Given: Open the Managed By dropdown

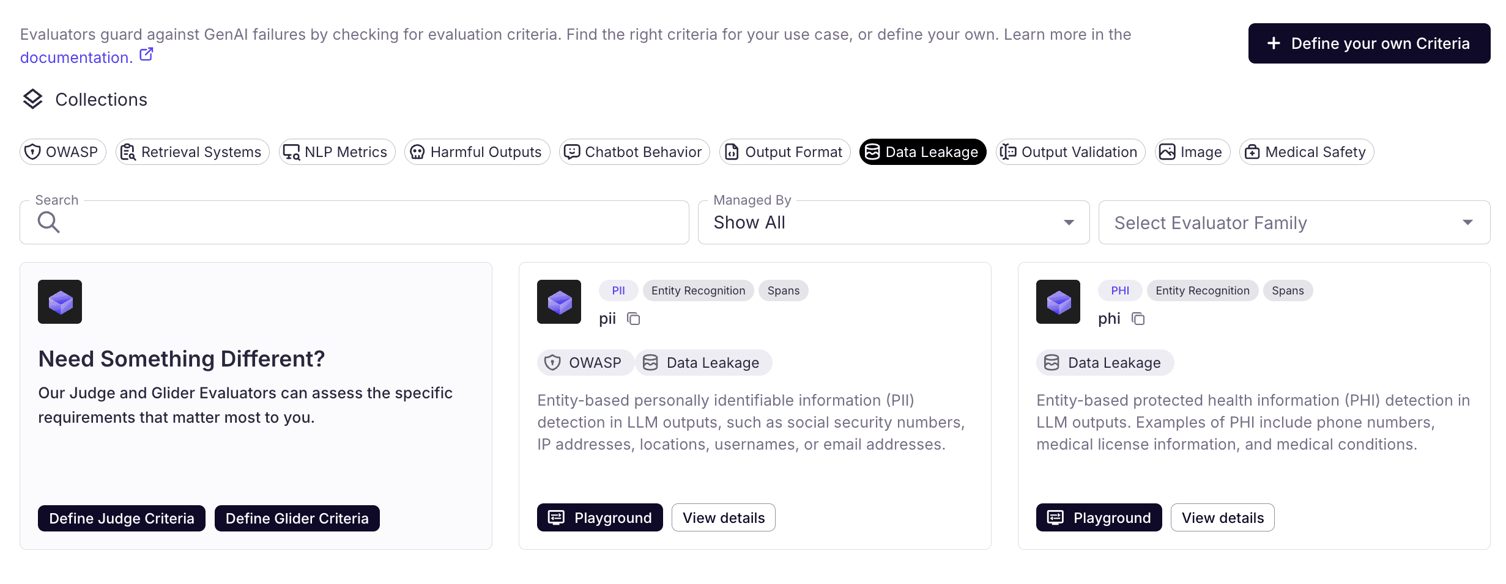Looking at the screenshot, I should pos(893,222).
